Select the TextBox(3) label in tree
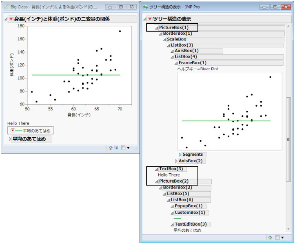Screen dimensions: 295x244 tap(171, 169)
